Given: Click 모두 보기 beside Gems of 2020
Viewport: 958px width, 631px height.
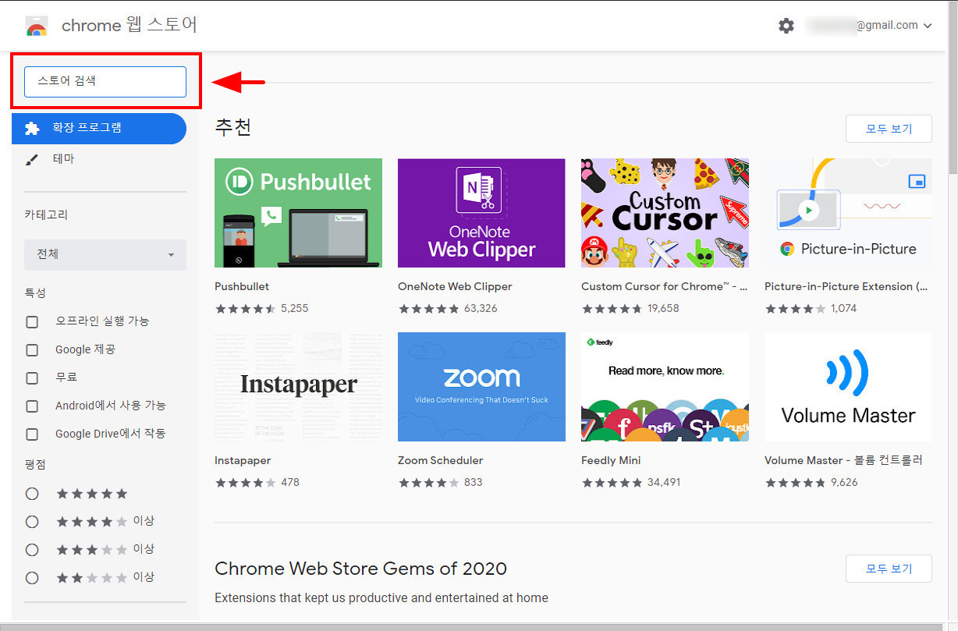Looking at the screenshot, I should [889, 569].
